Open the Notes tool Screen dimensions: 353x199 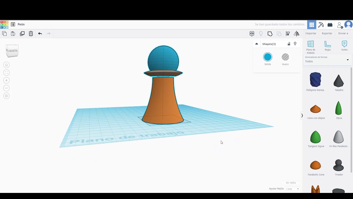[x=344, y=46]
